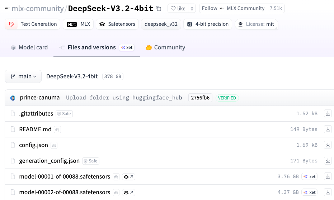Viewport: 334px width, 200px height.
Task: Follow MLX Community
Action: point(233,8)
